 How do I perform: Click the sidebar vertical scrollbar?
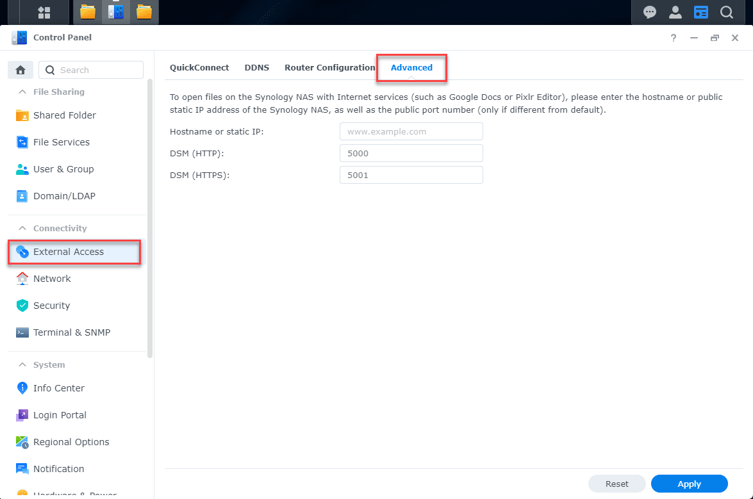(x=150, y=218)
